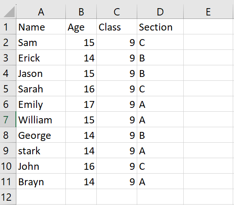Select the cell containing Brayn

tap(41, 181)
